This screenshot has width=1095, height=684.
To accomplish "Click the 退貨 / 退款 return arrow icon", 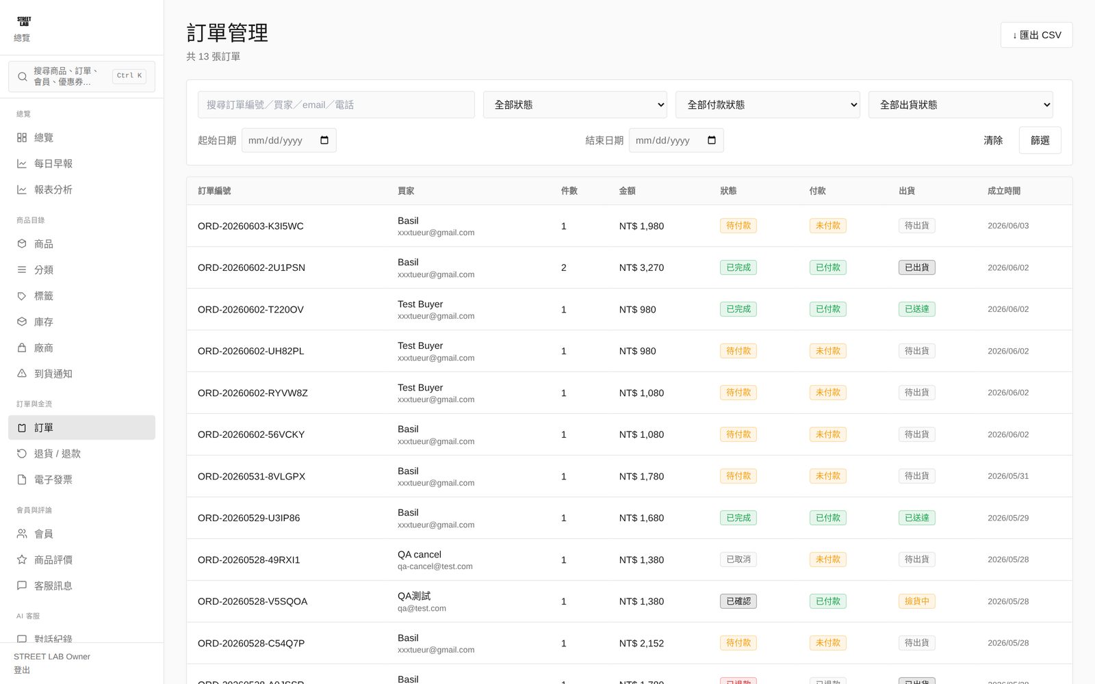I will pyautogui.click(x=22, y=453).
